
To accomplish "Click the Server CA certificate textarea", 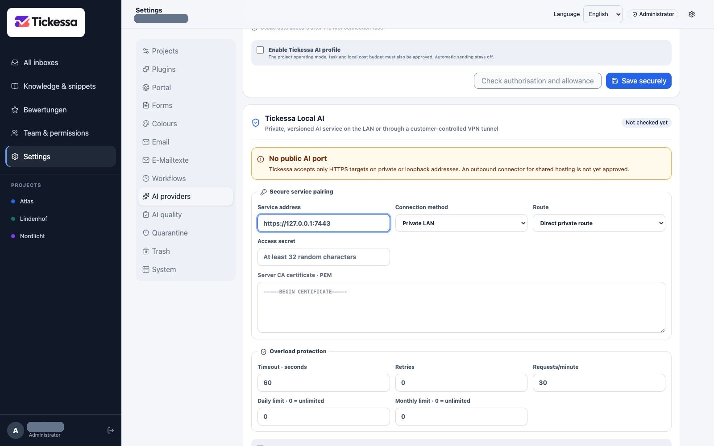I will [461, 307].
